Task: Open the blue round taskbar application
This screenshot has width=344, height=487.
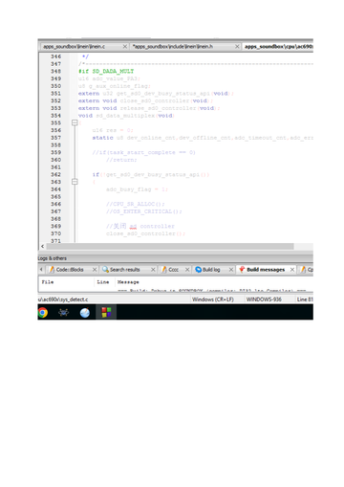Action: click(85, 313)
